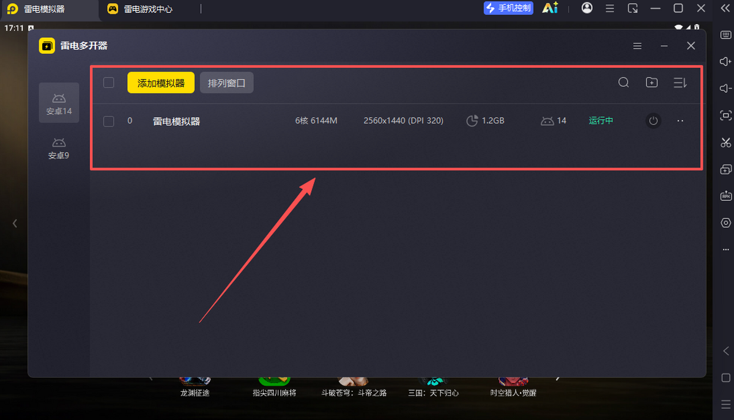Click the install APK icon
This screenshot has height=420, width=734.
726,196
